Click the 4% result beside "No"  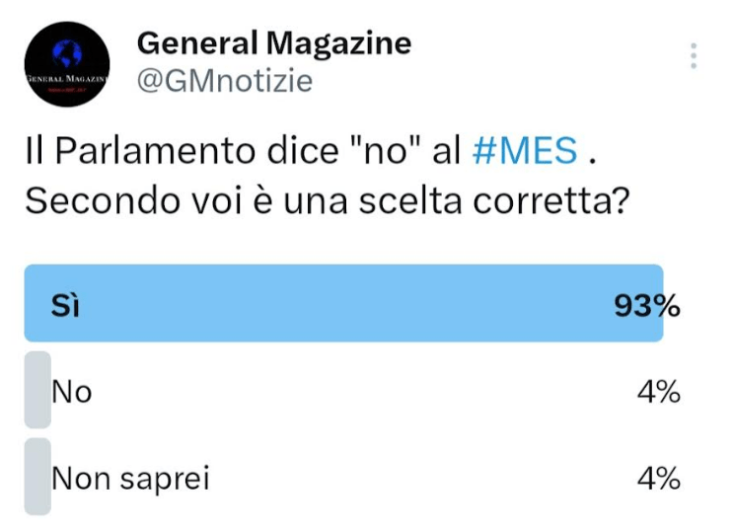click(659, 392)
